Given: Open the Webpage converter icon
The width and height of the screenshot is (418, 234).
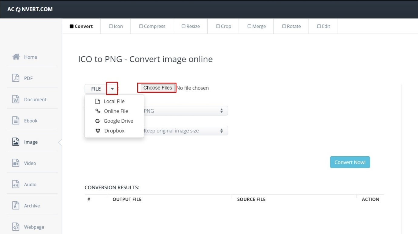Looking at the screenshot, I should pyautogui.click(x=16, y=227).
